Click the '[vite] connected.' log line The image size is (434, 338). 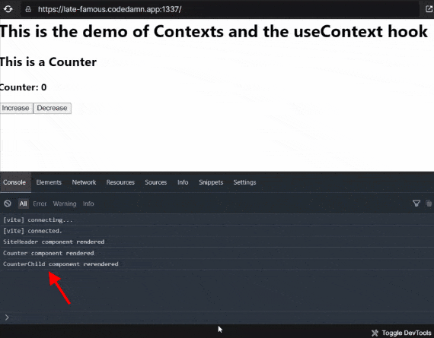click(217, 231)
